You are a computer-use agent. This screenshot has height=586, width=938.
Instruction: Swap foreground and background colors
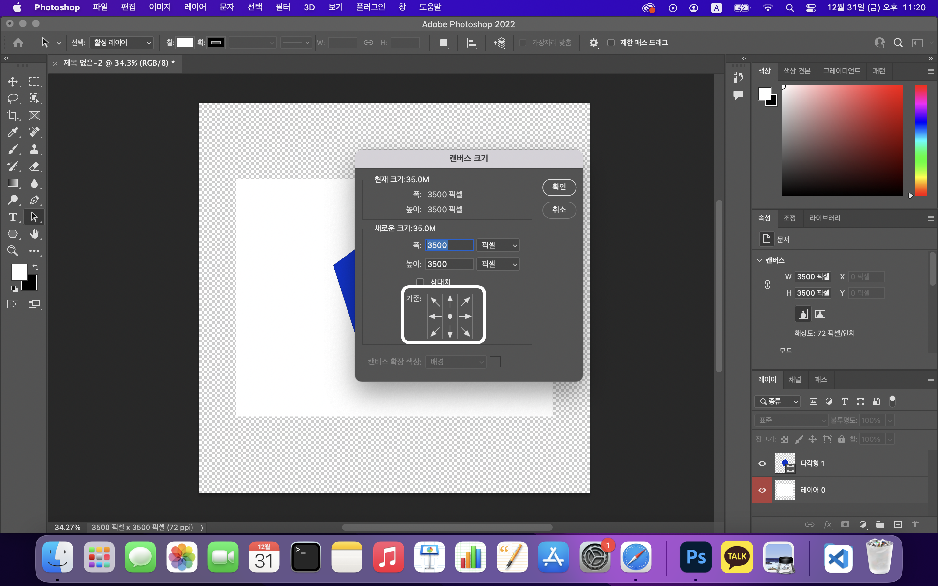[35, 267]
